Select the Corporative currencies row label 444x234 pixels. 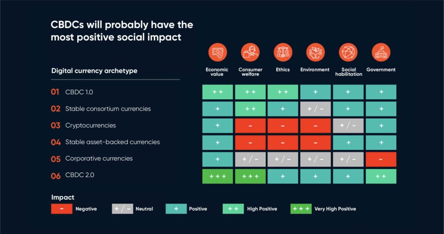pos(99,159)
